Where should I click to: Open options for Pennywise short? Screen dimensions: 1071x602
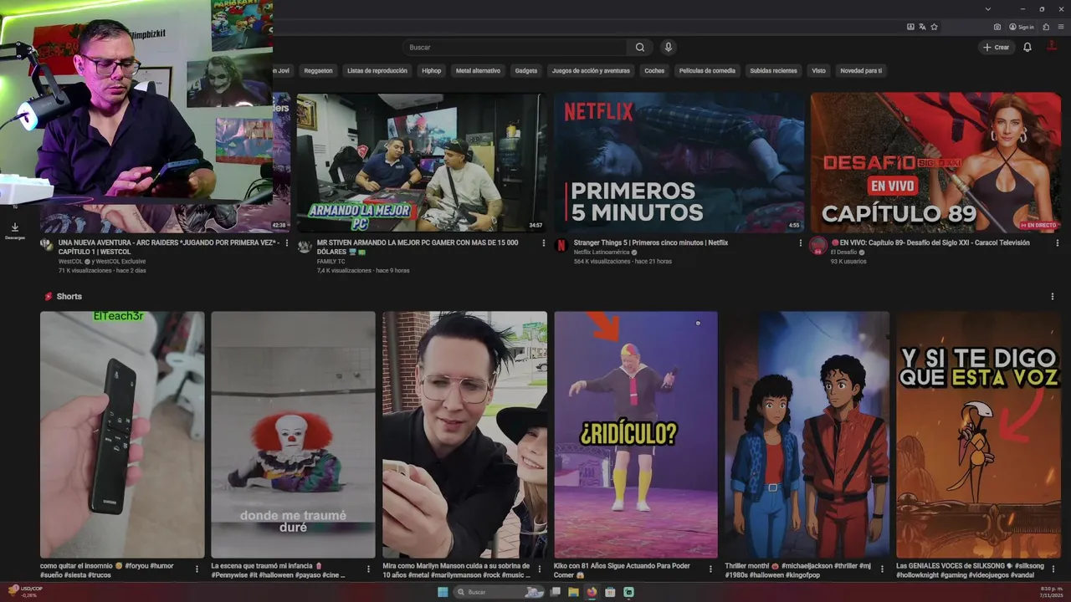pos(368,569)
